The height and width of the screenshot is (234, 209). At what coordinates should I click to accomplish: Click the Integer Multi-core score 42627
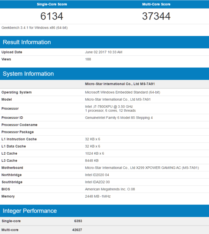pyautogui.click(x=77, y=230)
